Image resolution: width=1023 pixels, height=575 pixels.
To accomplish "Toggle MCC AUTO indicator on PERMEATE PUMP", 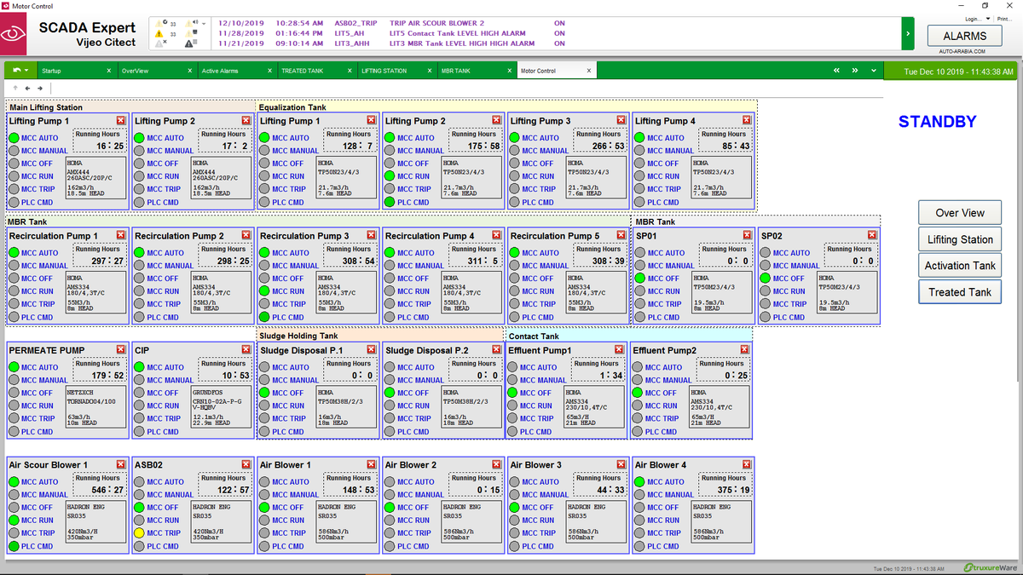I will point(14,367).
